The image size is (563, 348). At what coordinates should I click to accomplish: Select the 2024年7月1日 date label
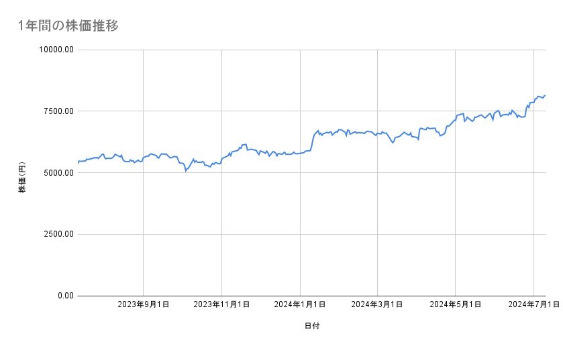click(533, 305)
